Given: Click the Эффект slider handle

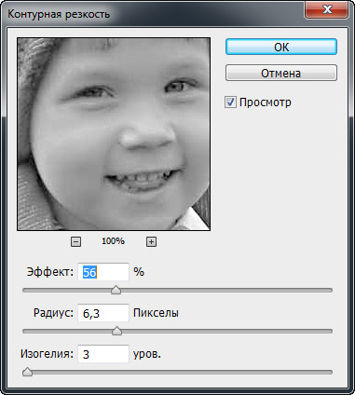Looking at the screenshot, I should point(116,291).
